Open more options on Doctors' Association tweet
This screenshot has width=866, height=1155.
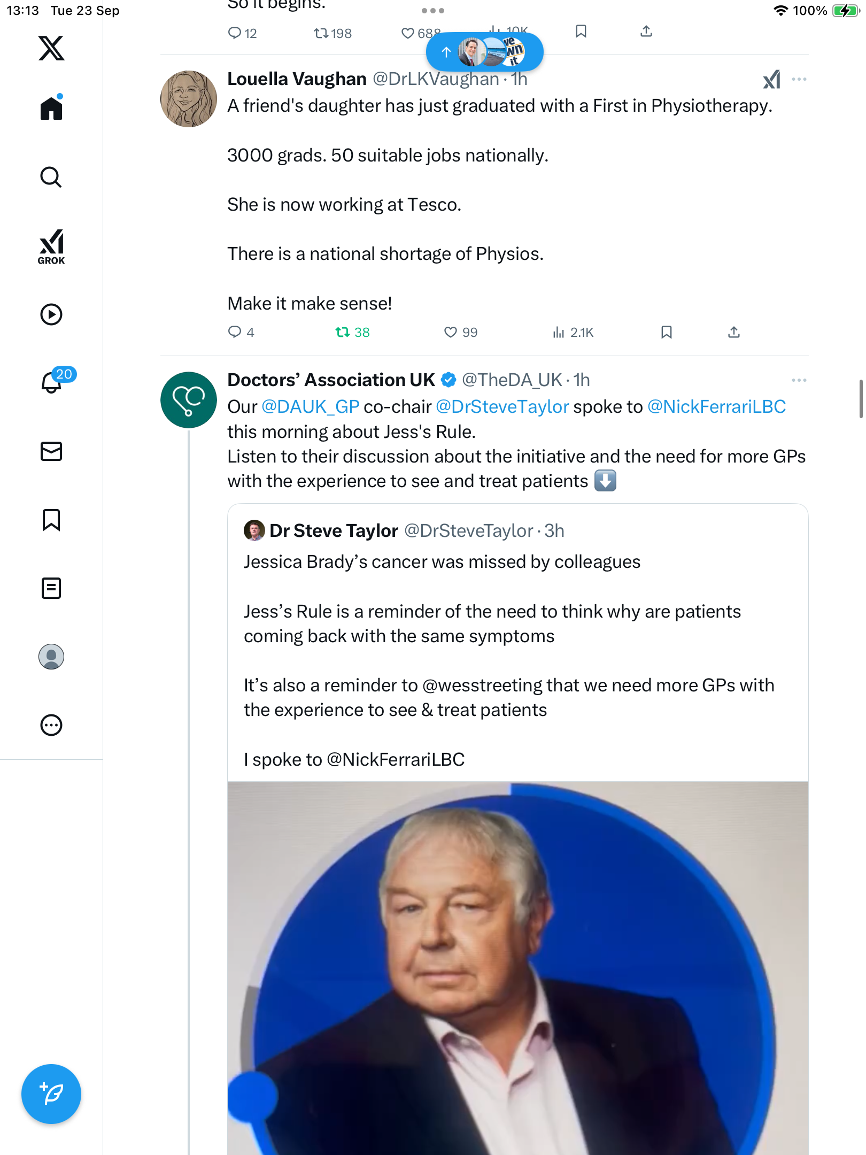tap(799, 380)
